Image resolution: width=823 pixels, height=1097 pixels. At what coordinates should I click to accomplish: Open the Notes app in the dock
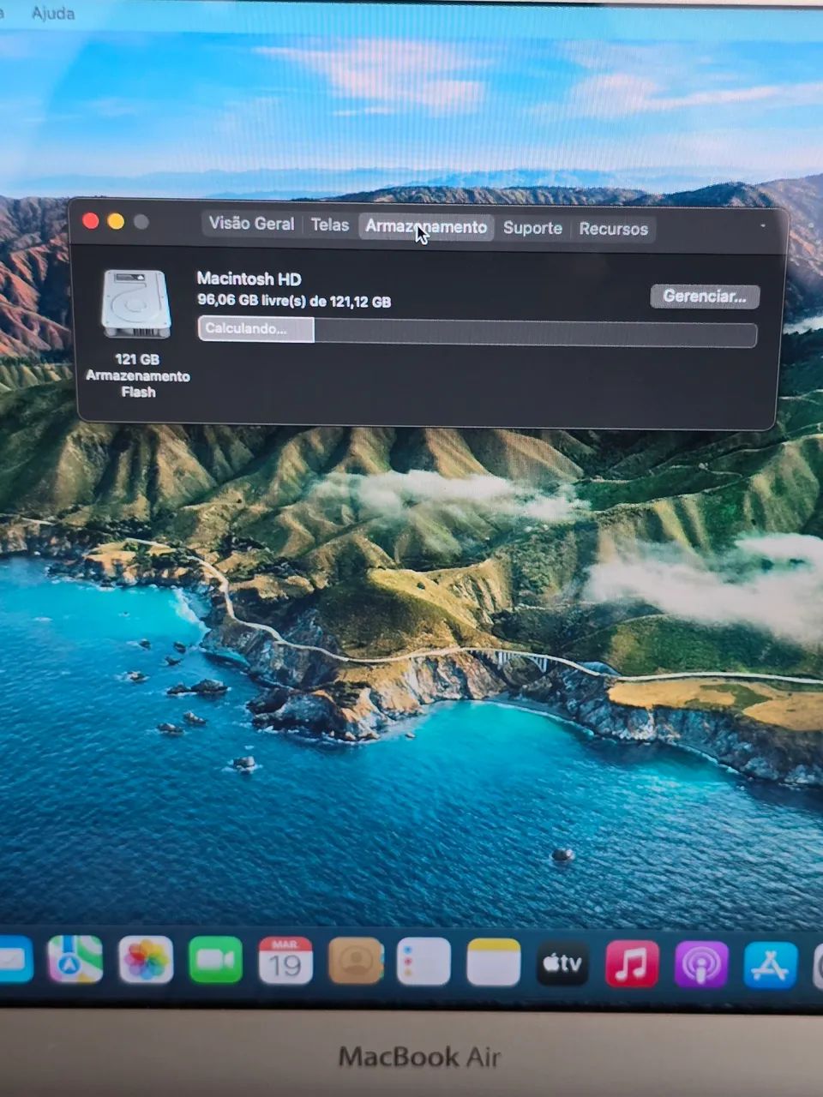(493, 962)
